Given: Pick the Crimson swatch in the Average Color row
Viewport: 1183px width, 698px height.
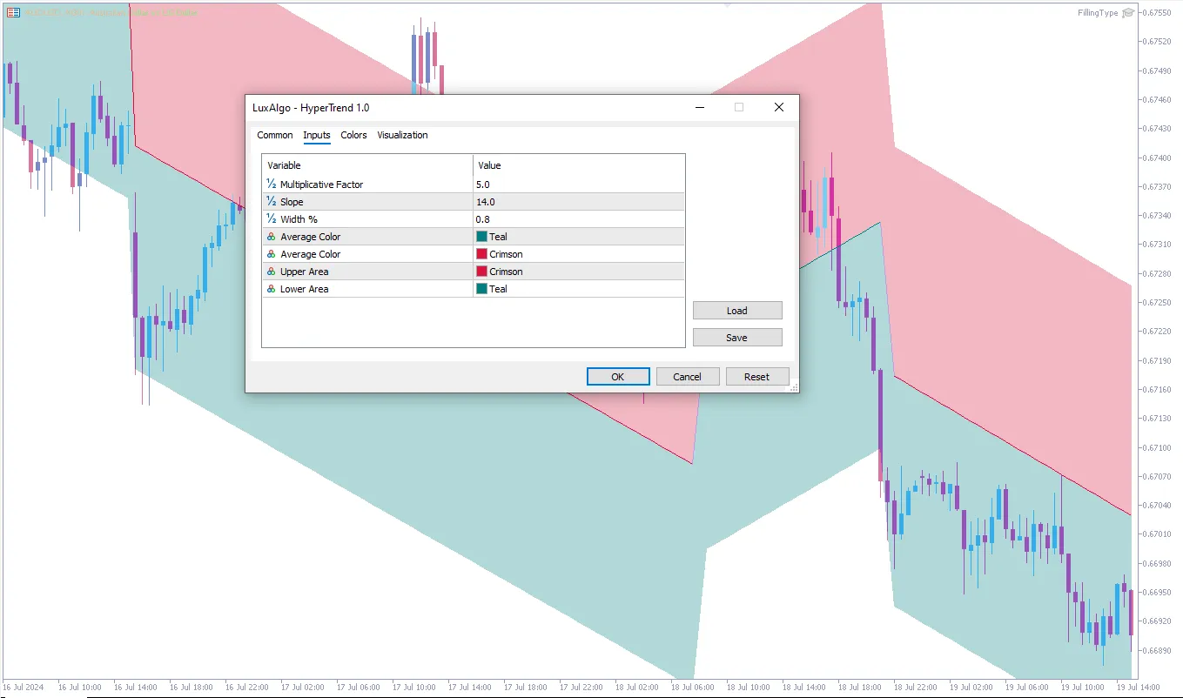Looking at the screenshot, I should pyautogui.click(x=481, y=254).
